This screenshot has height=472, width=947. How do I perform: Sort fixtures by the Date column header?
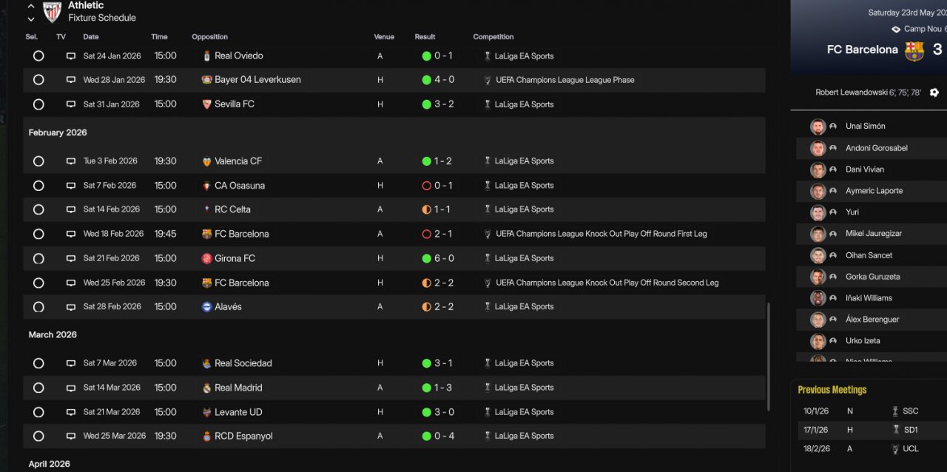(x=91, y=37)
